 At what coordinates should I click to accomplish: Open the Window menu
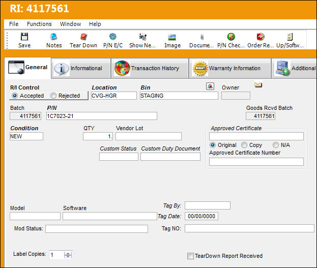pyautogui.click(x=70, y=24)
